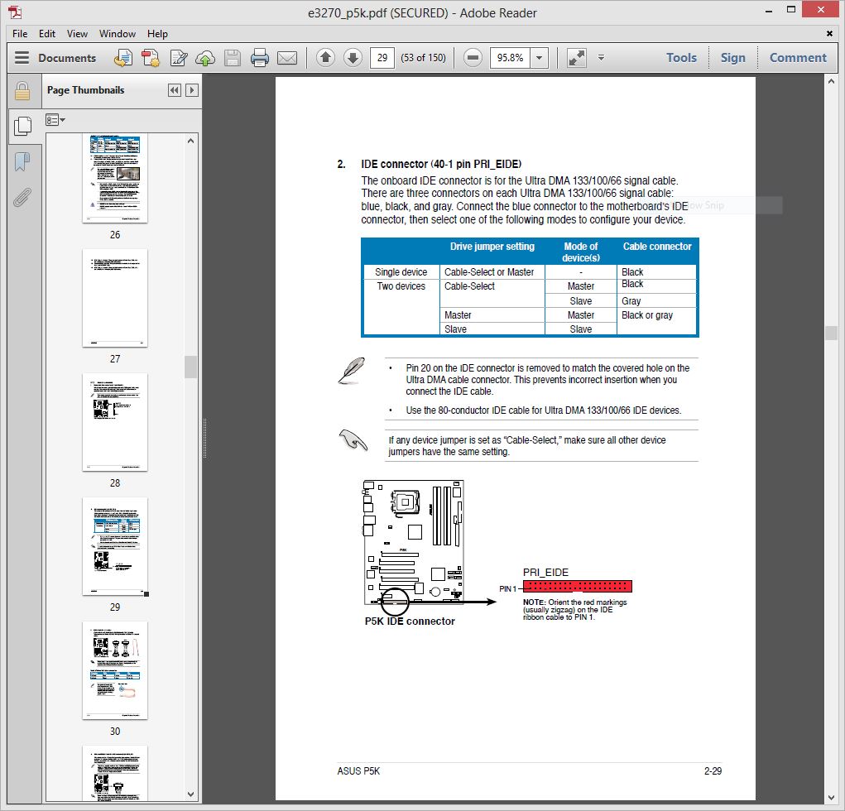Toggle the Page Thumbnails panel button
845x811 pixels.
point(22,126)
